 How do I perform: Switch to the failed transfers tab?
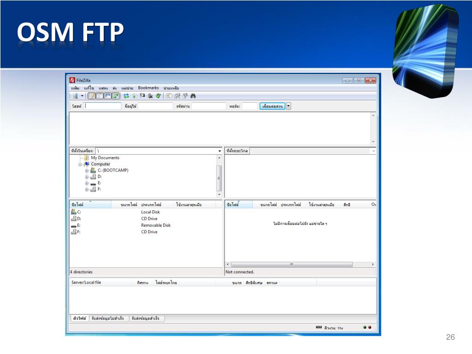[x=108, y=319]
